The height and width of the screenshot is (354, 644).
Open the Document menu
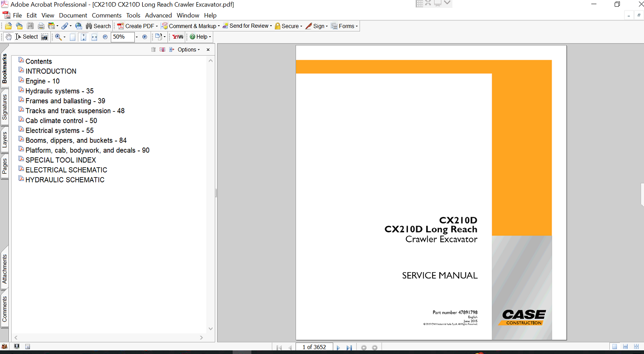(73, 15)
